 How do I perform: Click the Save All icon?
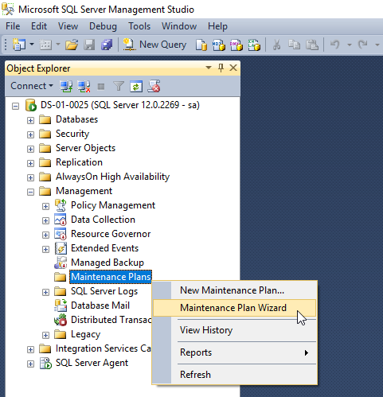pyautogui.click(x=107, y=45)
